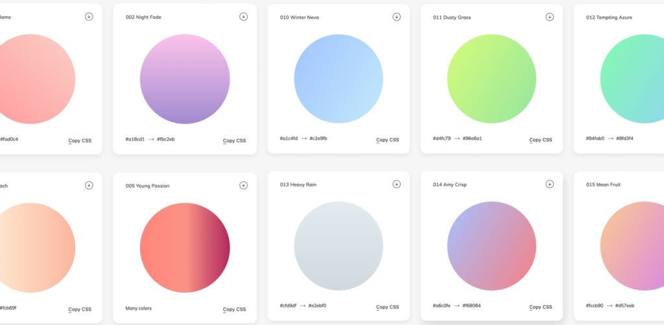The width and height of the screenshot is (664, 325).
Task: Download the Young Passion gradient image
Action: click(x=244, y=185)
